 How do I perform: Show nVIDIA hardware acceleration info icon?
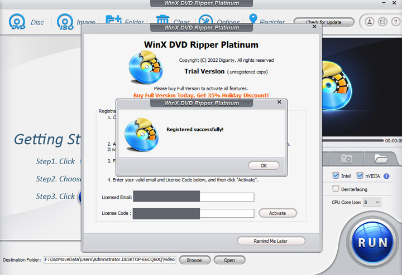386,176
